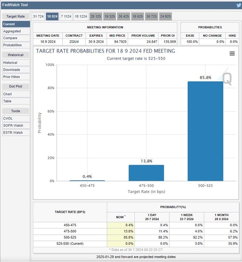The image size is (242, 262).
Task: Click the 85.8% bar label
Action: pyautogui.click(x=205, y=78)
